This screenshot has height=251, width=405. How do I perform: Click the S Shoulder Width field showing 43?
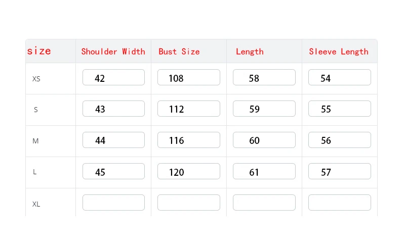click(x=113, y=109)
